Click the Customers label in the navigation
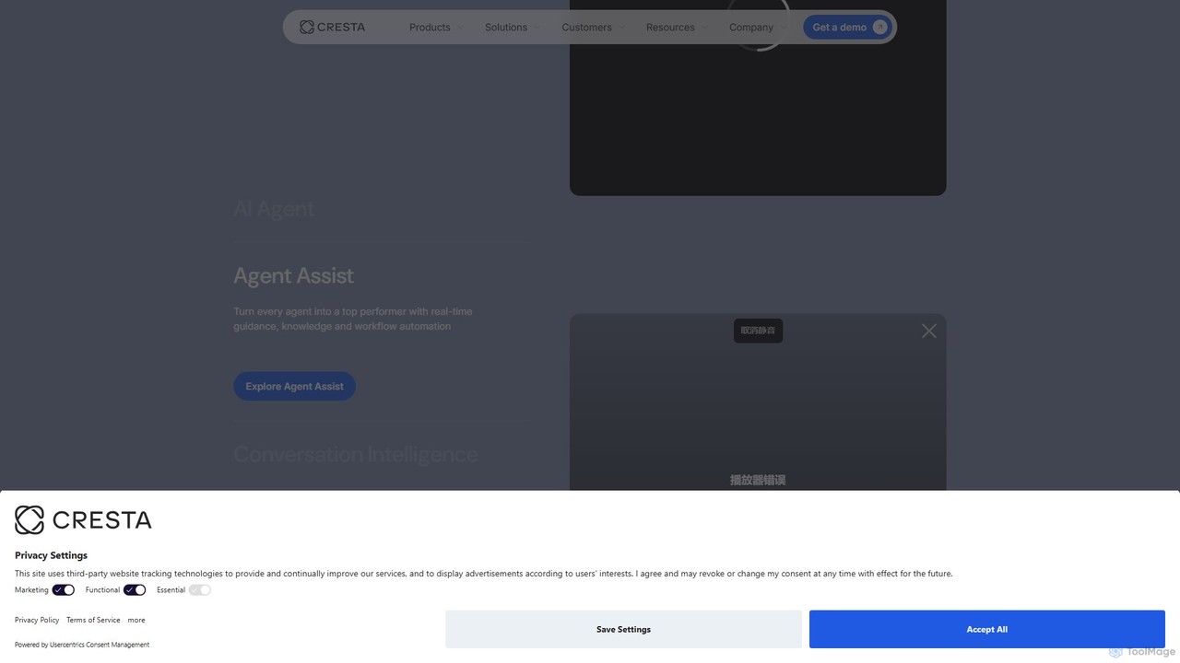The image size is (1180, 663). [586, 28]
